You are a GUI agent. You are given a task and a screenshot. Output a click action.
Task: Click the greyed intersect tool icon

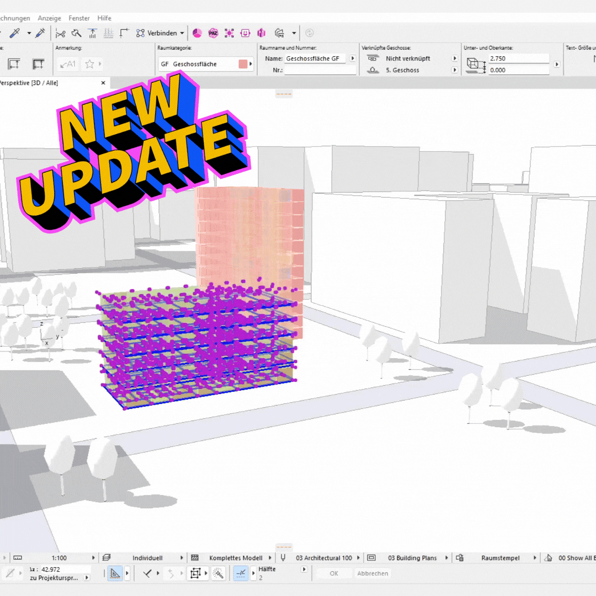click(x=108, y=34)
